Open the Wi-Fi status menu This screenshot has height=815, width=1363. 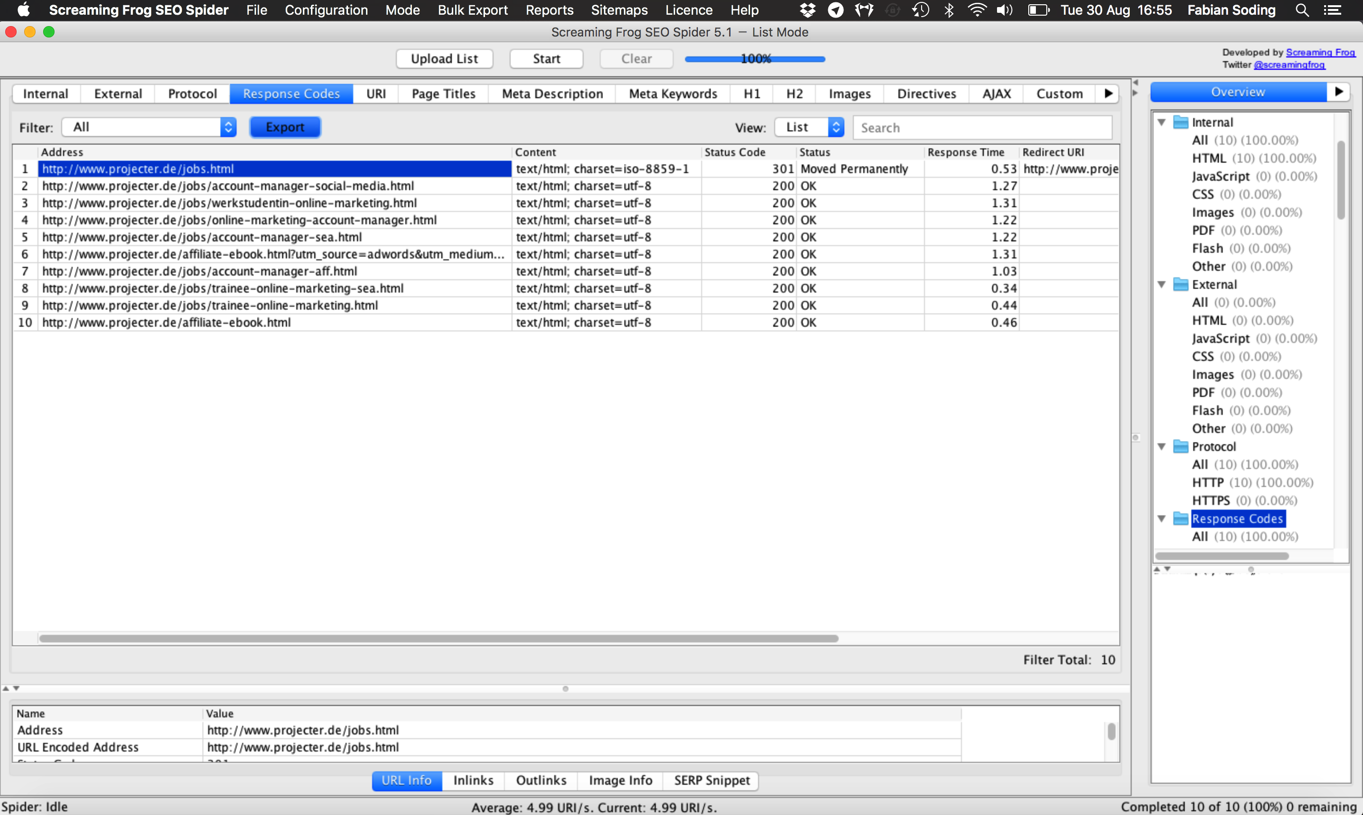(x=977, y=10)
